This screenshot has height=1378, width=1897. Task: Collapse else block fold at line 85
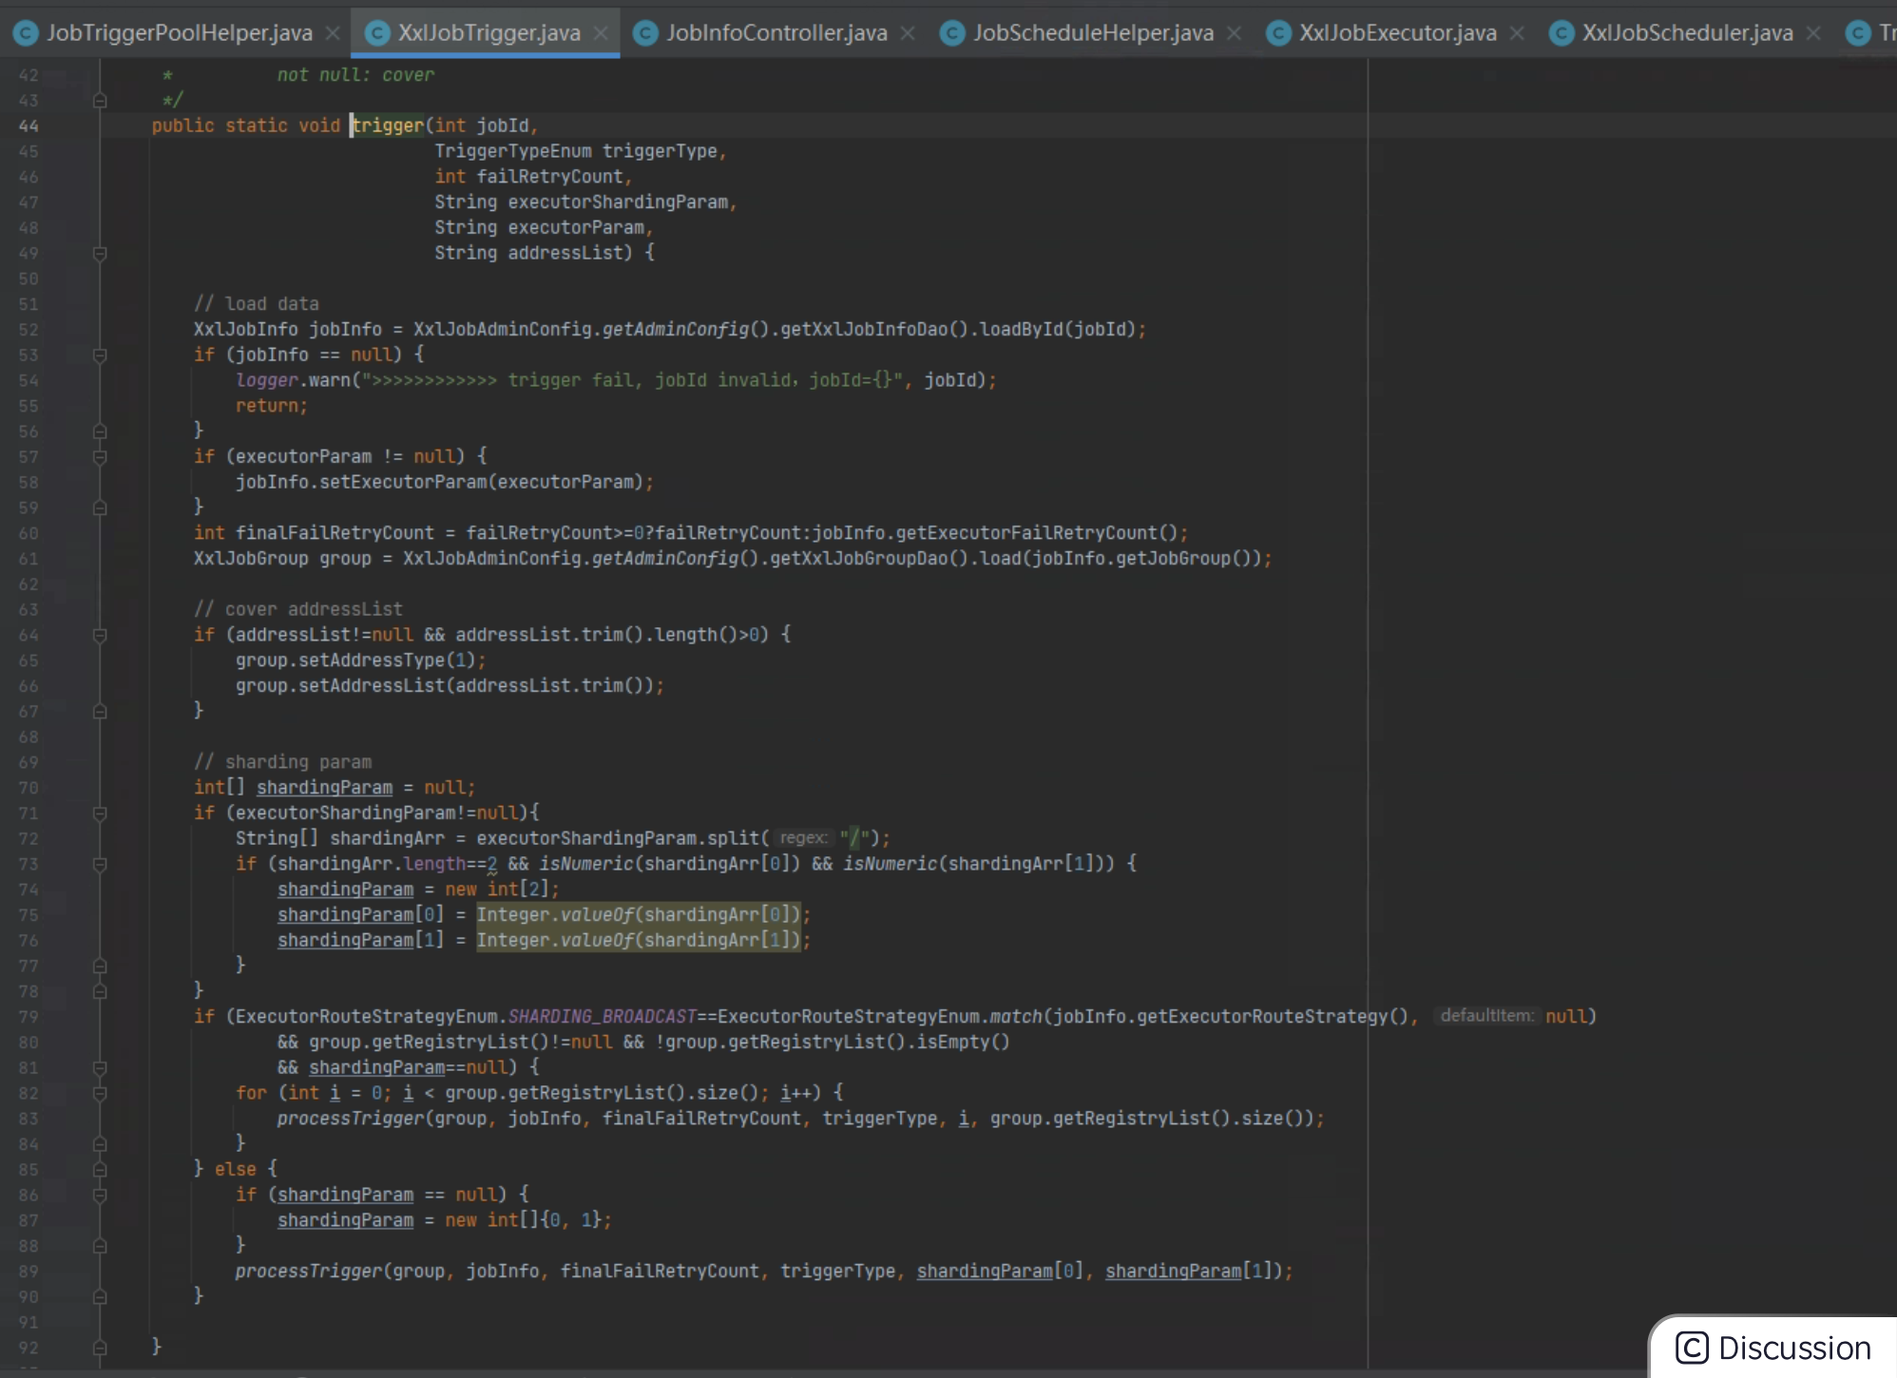[100, 1169]
